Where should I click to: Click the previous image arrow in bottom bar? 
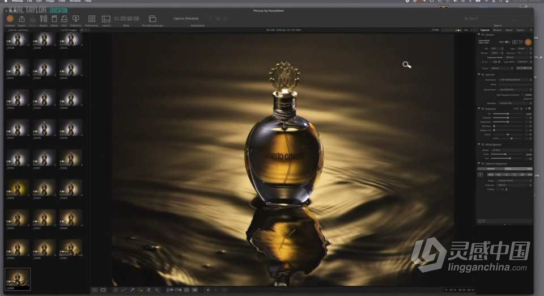click(x=207, y=290)
